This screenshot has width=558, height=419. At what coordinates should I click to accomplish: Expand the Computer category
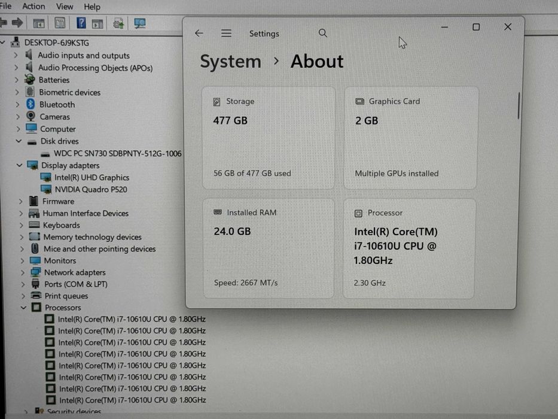click(x=18, y=129)
